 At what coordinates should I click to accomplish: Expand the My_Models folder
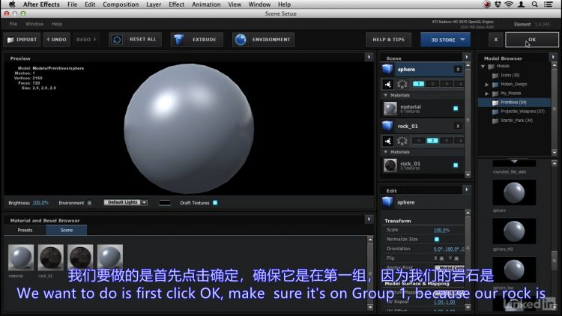coord(487,94)
